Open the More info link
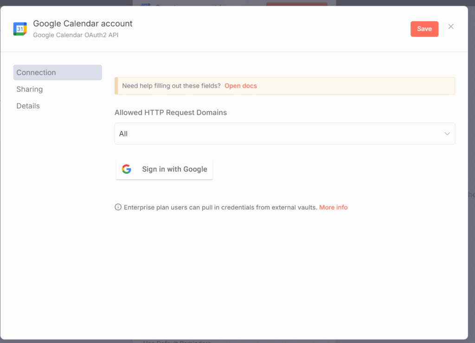The image size is (475, 343). pyautogui.click(x=333, y=207)
